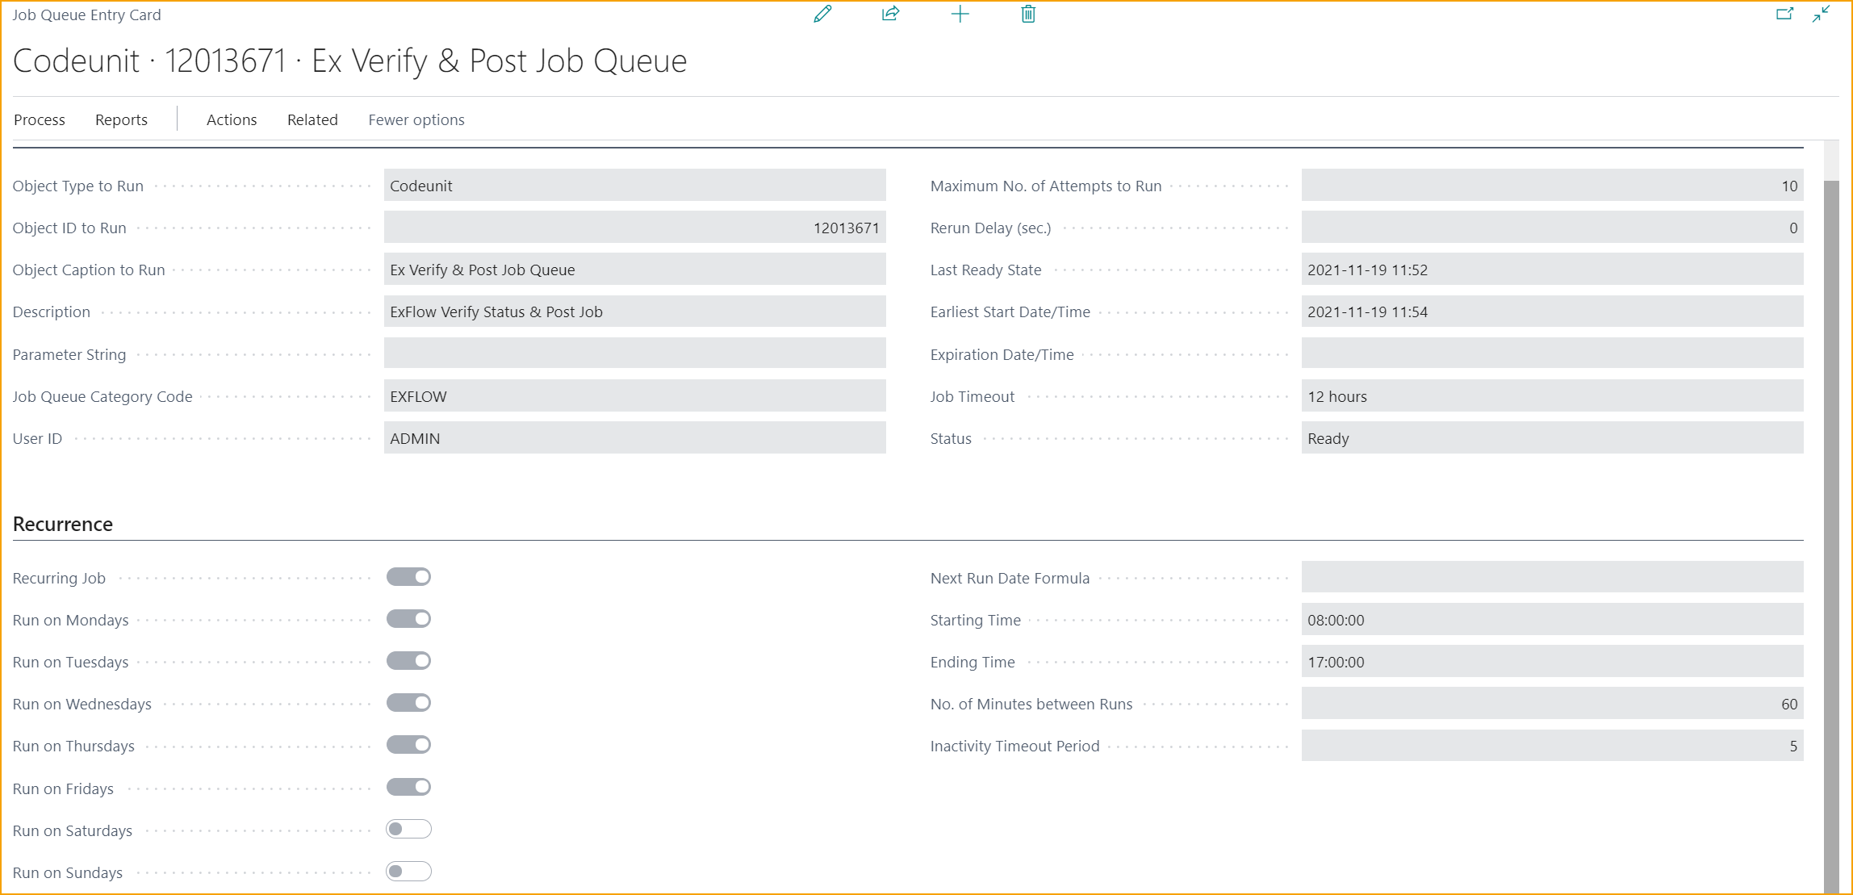Enable Run on Sundays
Screen dimensions: 1853x895
coord(408,871)
